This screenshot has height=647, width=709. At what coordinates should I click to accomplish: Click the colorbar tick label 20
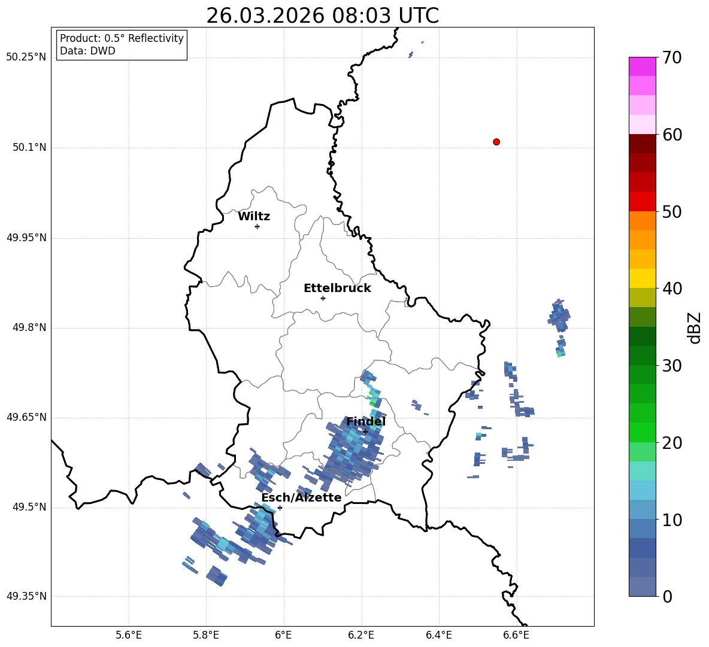672,442
